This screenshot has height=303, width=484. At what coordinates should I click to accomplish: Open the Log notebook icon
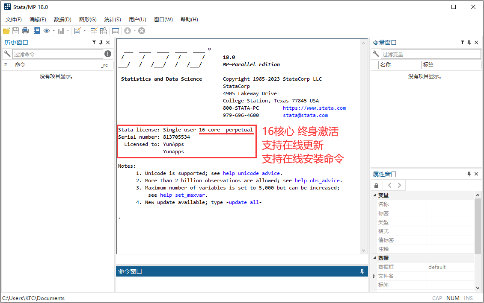[37, 31]
